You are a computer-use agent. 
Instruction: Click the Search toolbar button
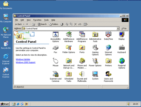(x=42, y=24)
